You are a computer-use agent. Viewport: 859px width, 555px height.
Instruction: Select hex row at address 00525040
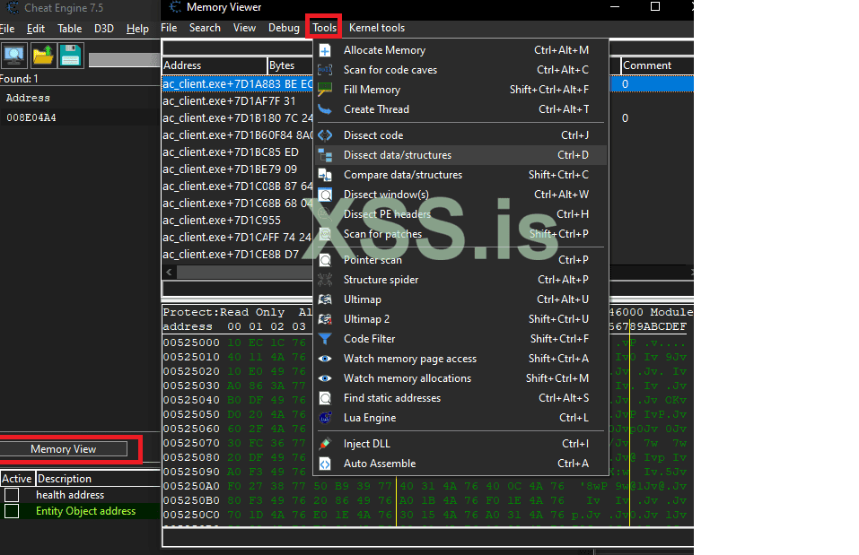click(238, 400)
